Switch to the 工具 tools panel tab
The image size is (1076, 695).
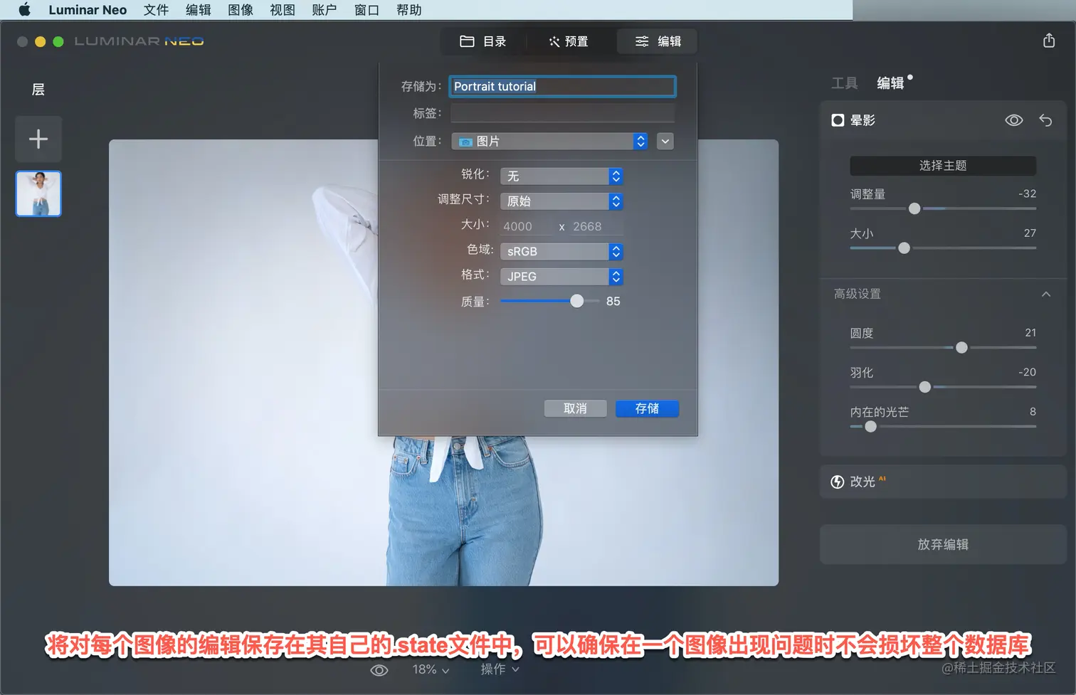tap(845, 83)
